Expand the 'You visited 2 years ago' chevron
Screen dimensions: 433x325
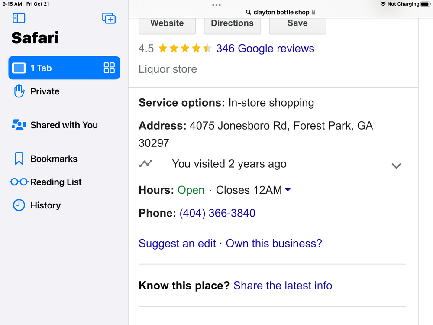pos(396,166)
